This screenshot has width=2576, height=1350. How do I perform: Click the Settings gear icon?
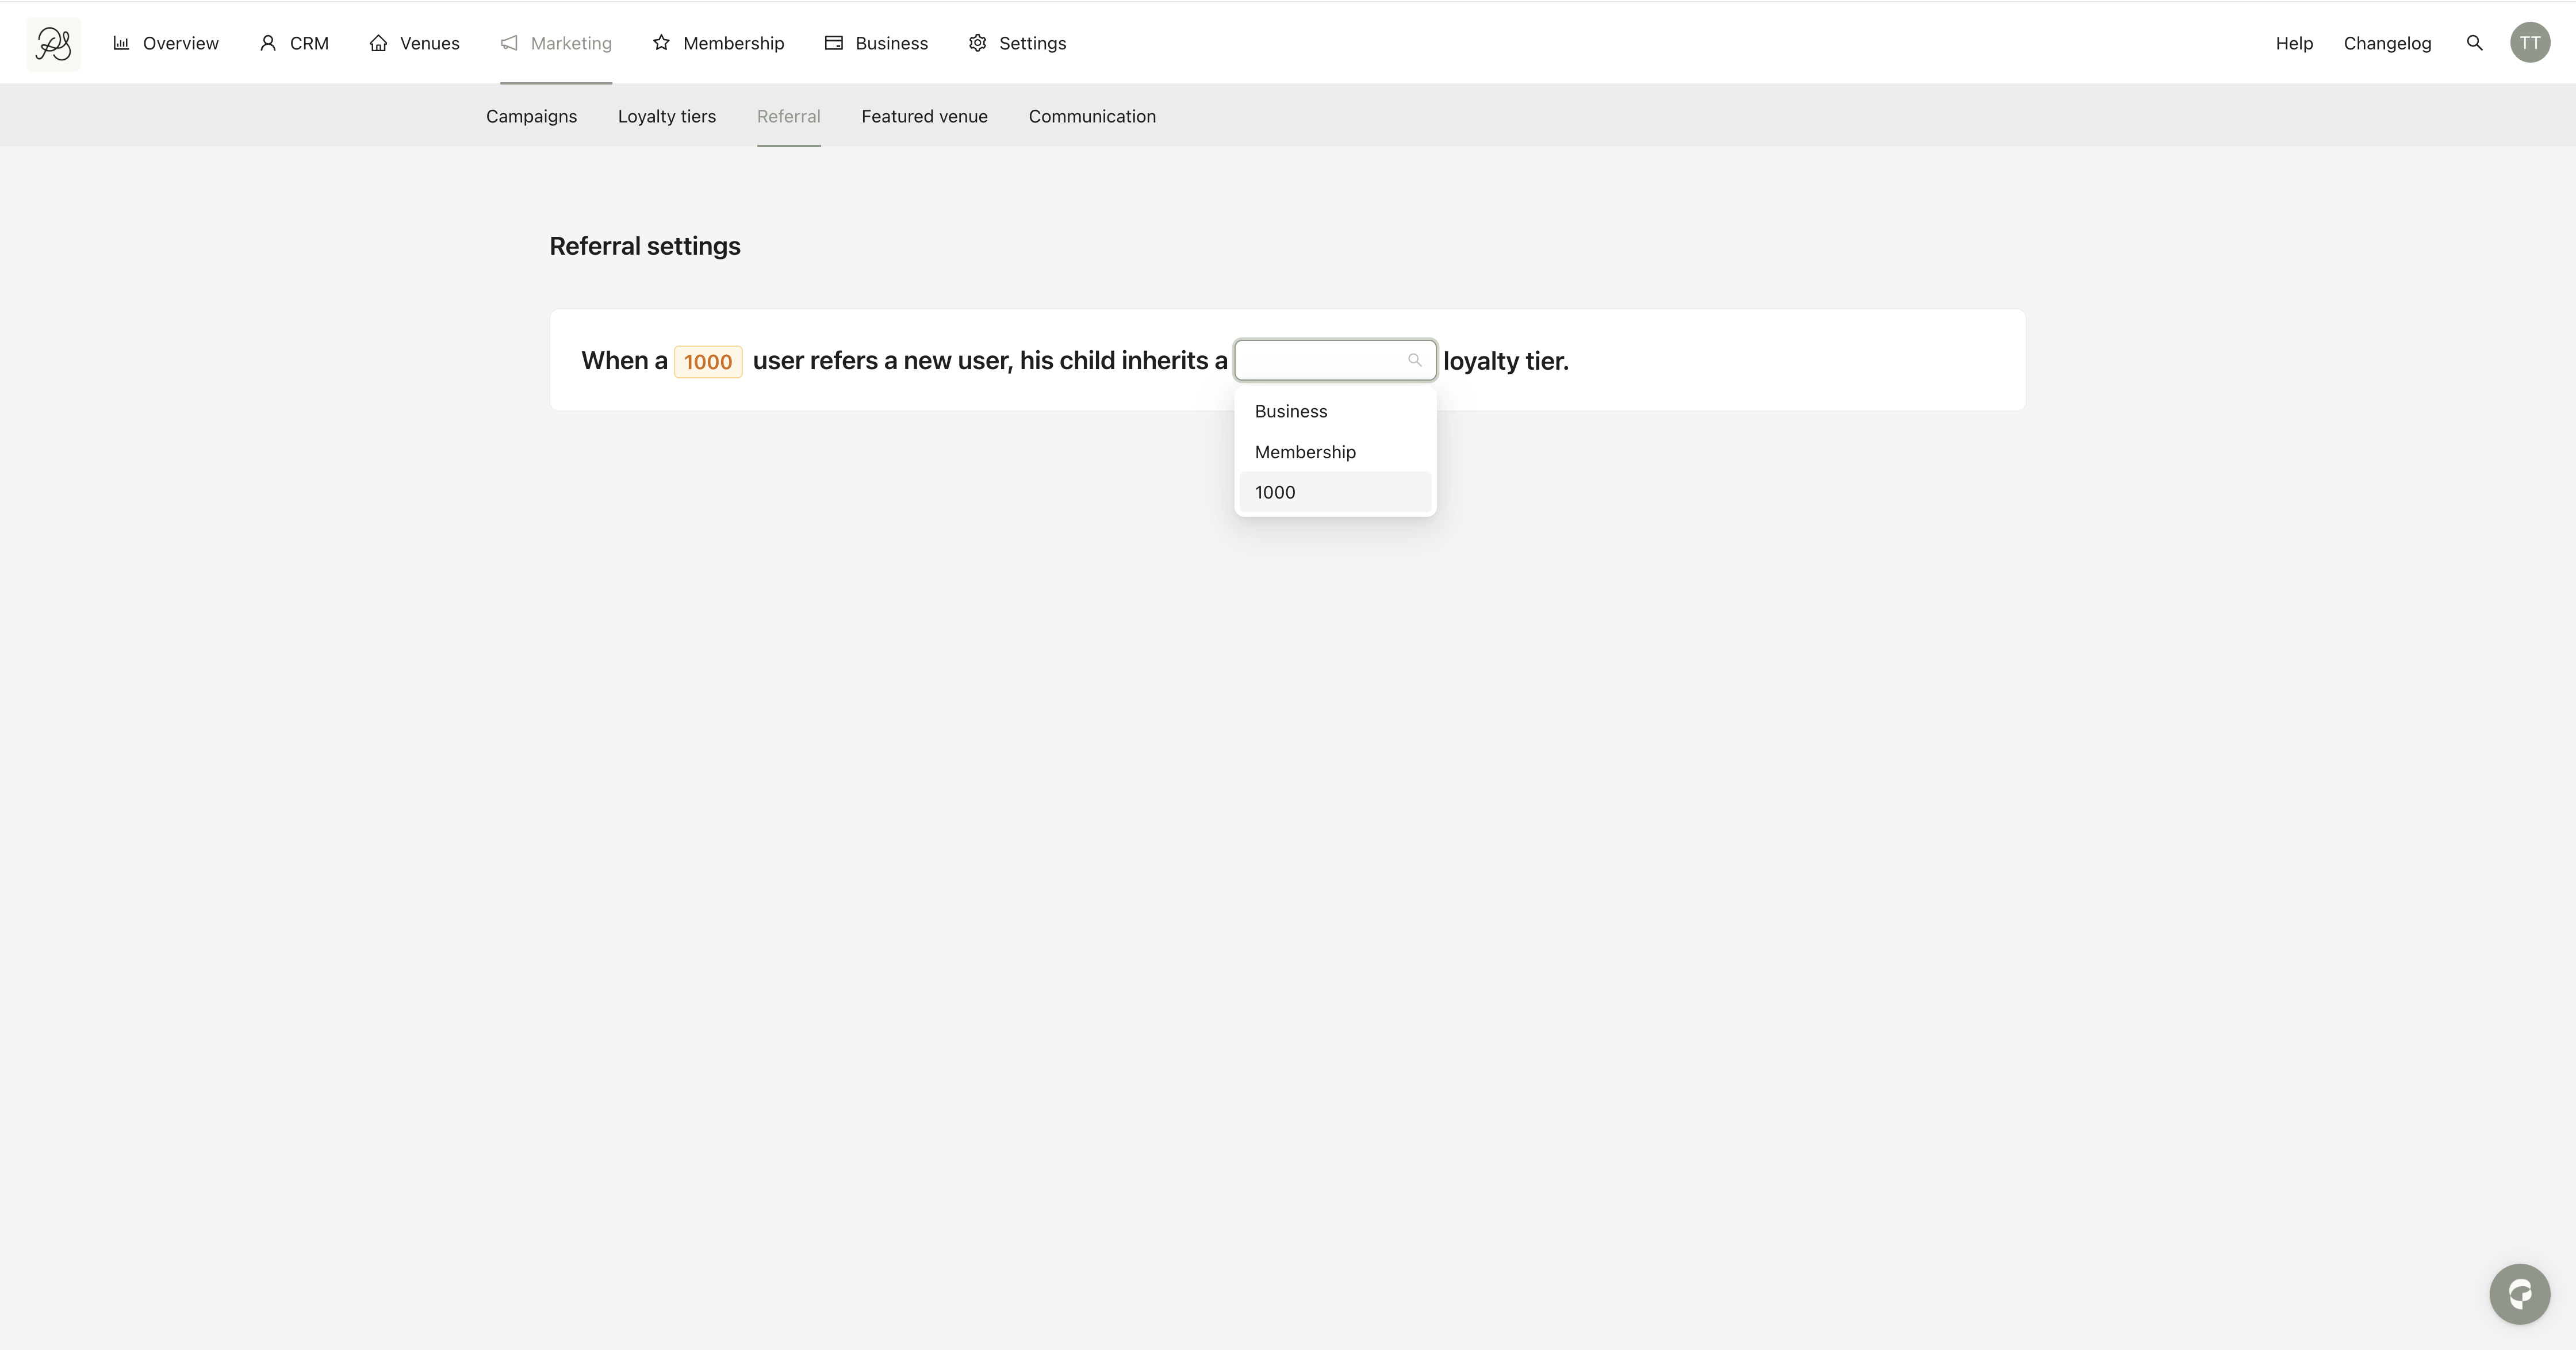[x=977, y=43]
